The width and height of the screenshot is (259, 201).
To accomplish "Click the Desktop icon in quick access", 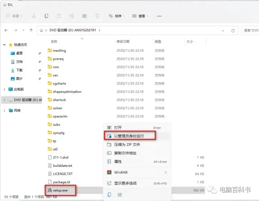I will [13, 53].
